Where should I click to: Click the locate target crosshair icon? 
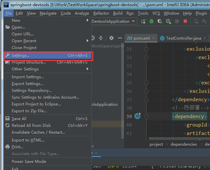pos(93,38)
